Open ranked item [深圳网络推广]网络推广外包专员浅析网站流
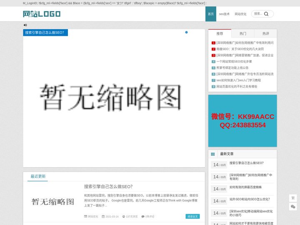The height and width of the screenshot is (225, 300). (245, 74)
